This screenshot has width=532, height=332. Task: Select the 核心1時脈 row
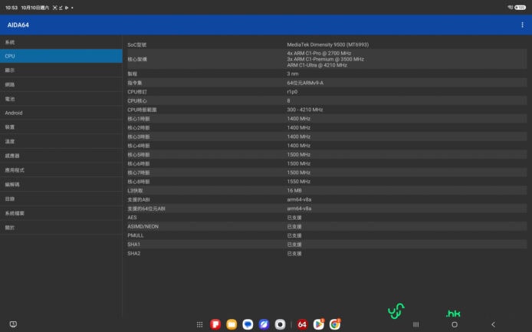click(x=326, y=119)
